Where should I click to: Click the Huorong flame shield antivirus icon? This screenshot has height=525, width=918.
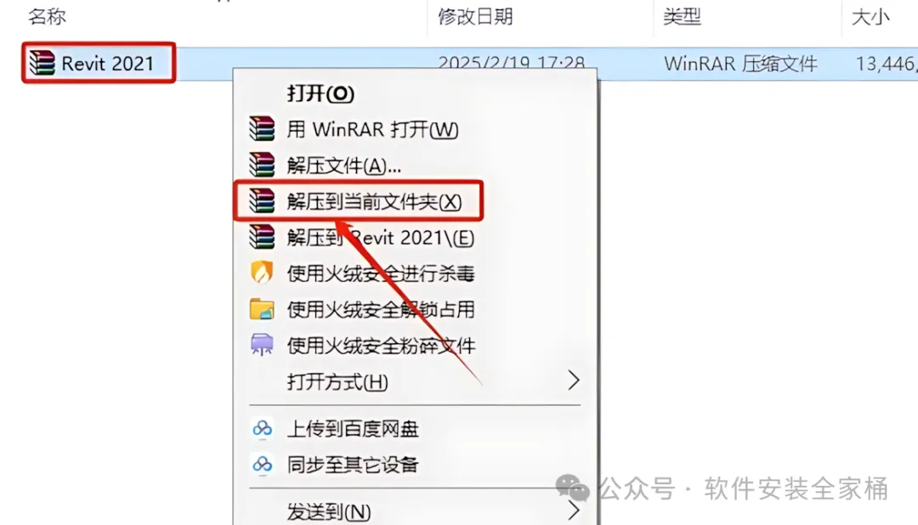[262, 273]
